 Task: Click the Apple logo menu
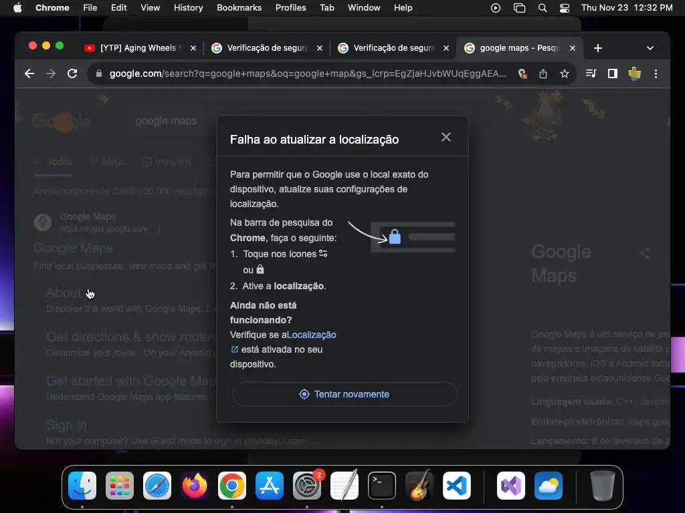(17, 8)
